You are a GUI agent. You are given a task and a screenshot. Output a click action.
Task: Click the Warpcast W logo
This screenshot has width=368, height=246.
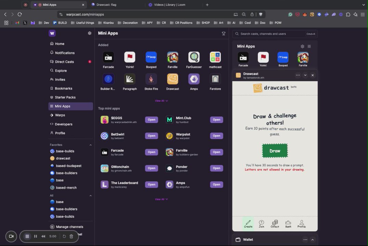tap(52, 33)
